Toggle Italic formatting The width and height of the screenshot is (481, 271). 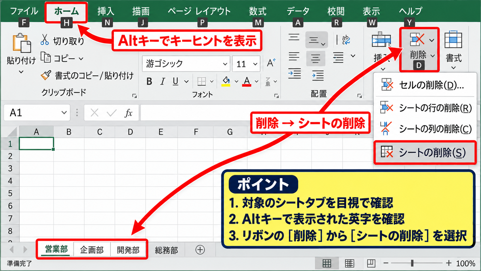pos(163,82)
